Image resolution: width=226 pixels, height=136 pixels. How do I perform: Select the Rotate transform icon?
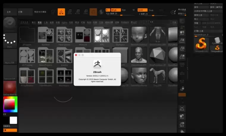point(85,12)
